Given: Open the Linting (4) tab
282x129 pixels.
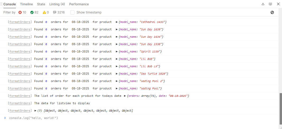Looking at the screenshot, I should [57, 4].
